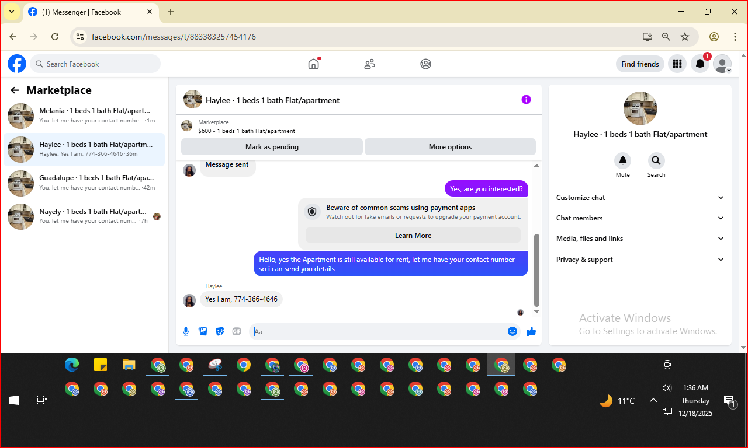Click More options button
Screen dimensions: 748x448
tap(450, 147)
